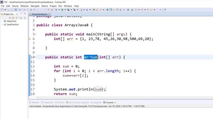Screen dimensions: 213x119
Task: Open the Project Explorer view menu
Action: 25,18
